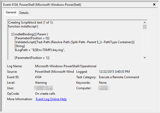Open the Event Log Online Help link
The width and height of the screenshot is (160, 113).
tap(51, 99)
